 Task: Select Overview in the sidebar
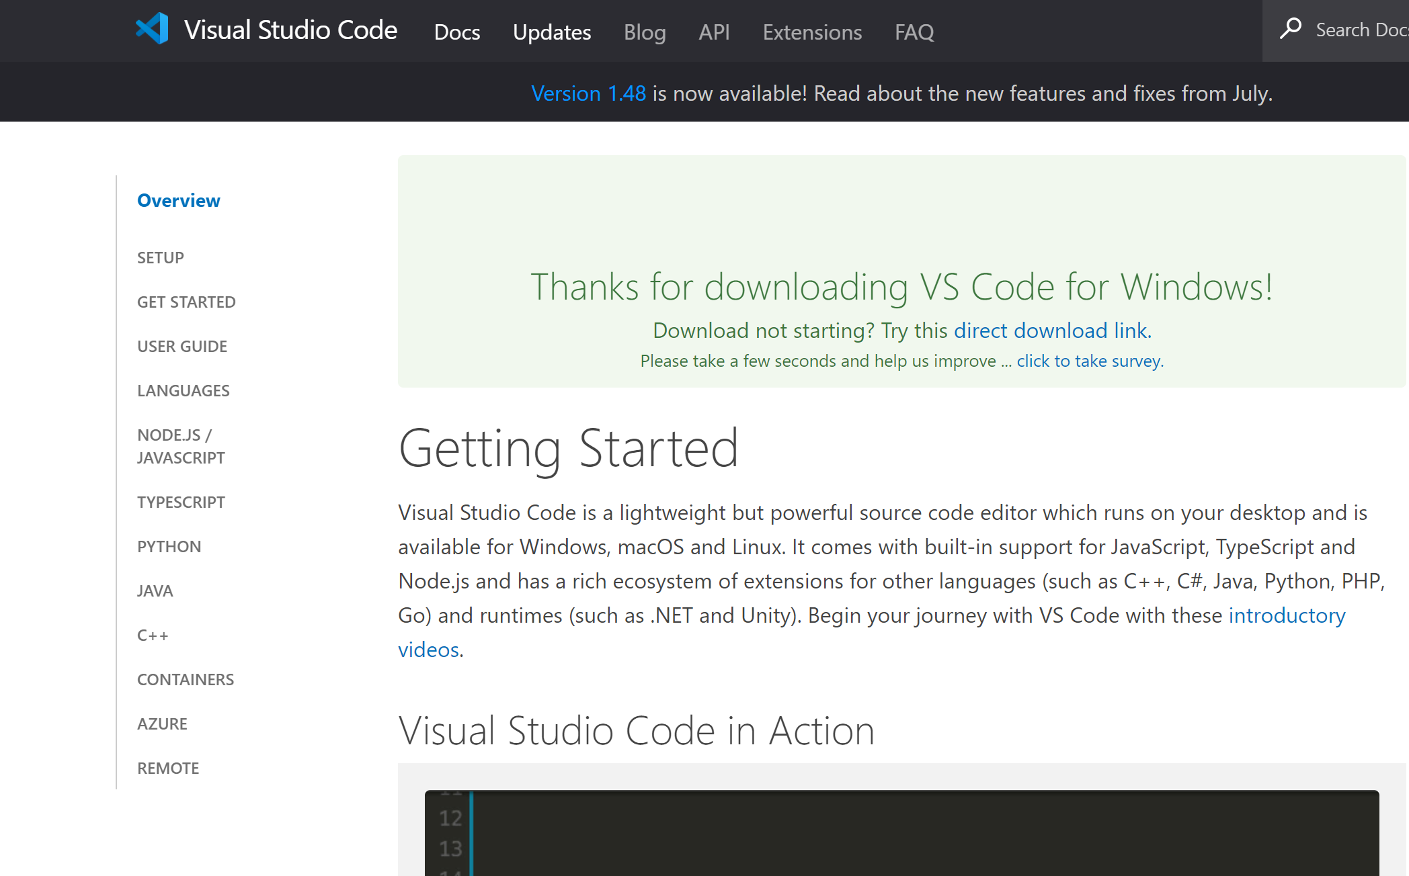tap(178, 200)
